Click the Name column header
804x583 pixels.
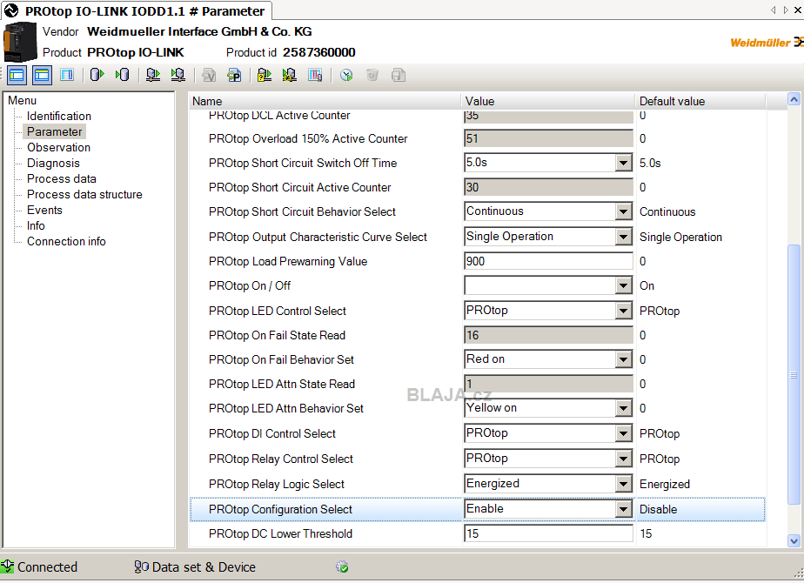tap(325, 101)
